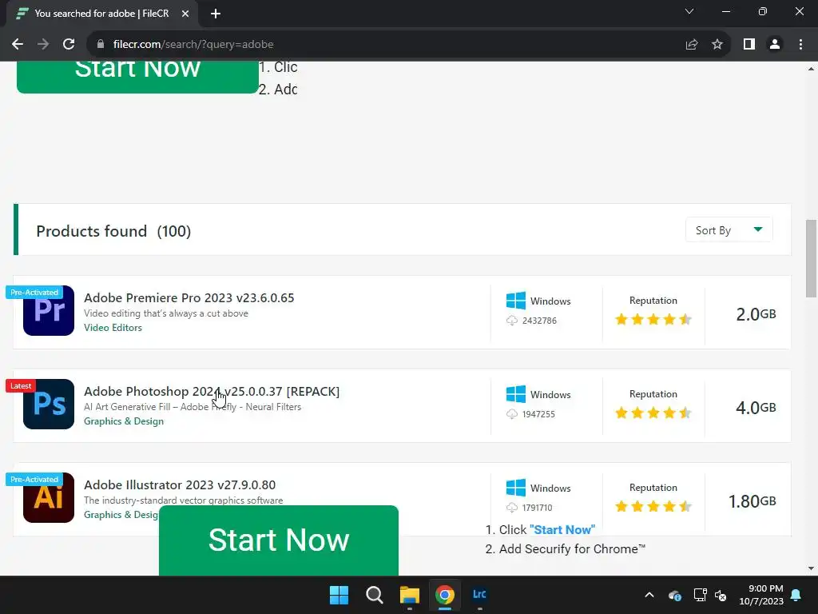Open Chrome three-dot menu
The width and height of the screenshot is (818, 614).
pos(800,45)
